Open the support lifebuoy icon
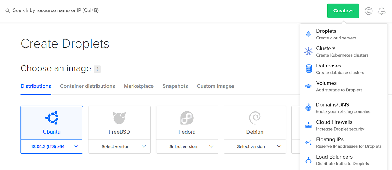392x170 pixels. (368, 11)
